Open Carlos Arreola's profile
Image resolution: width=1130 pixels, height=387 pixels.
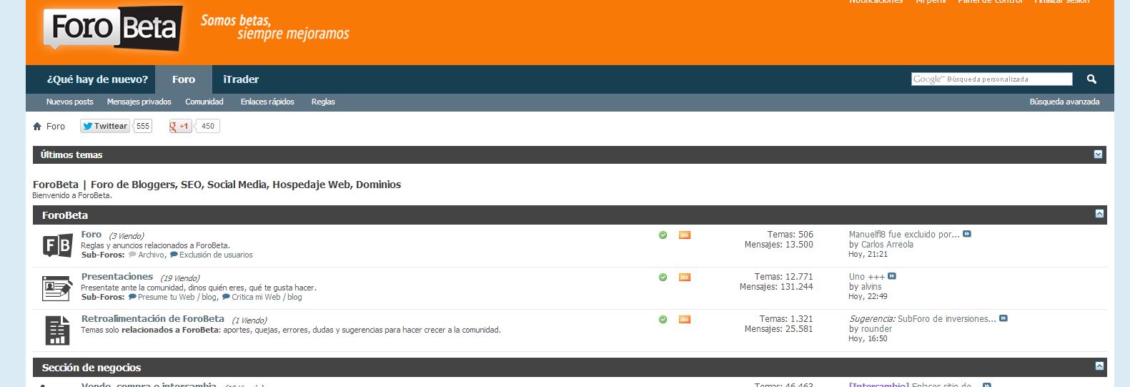[887, 244]
